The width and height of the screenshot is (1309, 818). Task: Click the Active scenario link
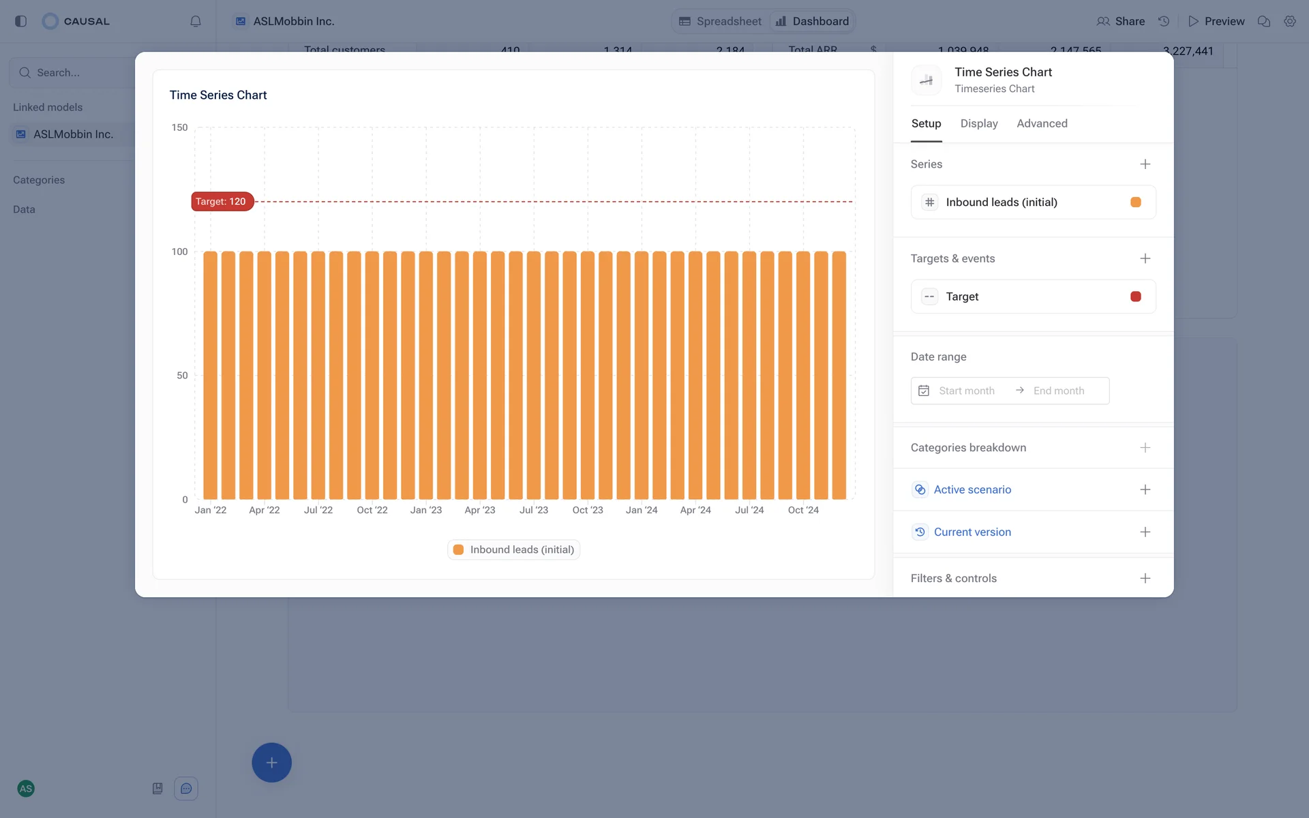click(x=972, y=489)
